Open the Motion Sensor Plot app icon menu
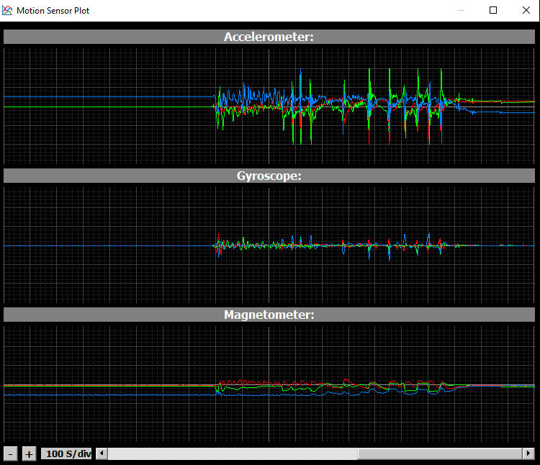 tap(8, 11)
